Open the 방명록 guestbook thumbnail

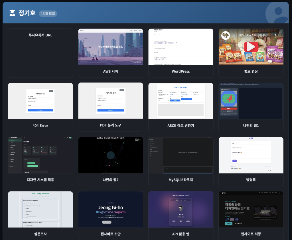(x=251, y=155)
